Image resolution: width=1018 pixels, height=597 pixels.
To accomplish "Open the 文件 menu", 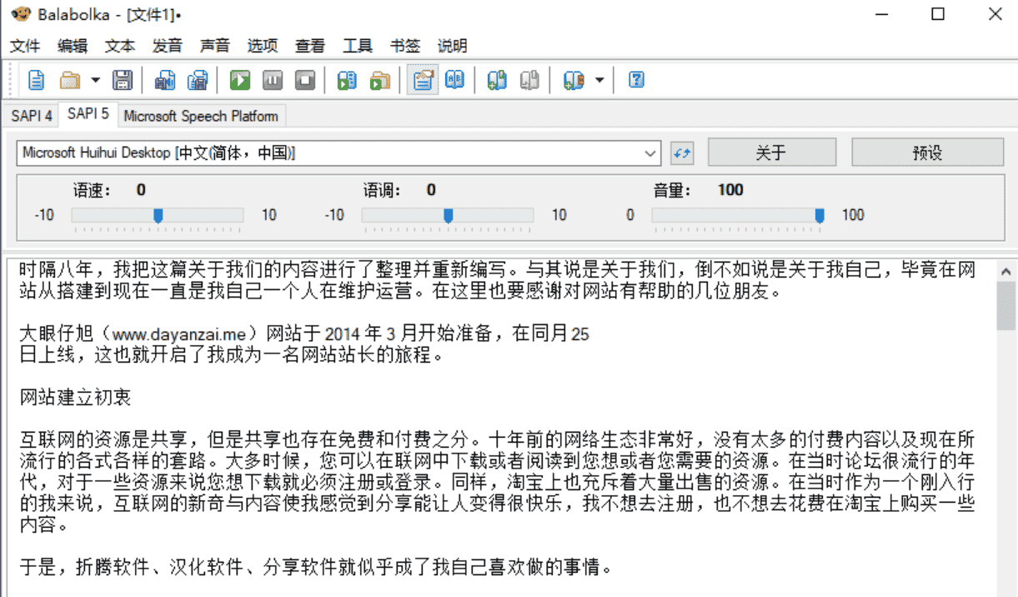I will 25,46.
